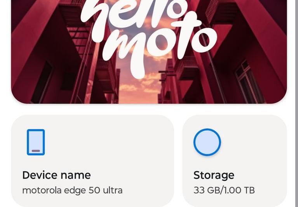Tap the sunset sky in the banner
This screenshot has height=207, width=298.
140,88
